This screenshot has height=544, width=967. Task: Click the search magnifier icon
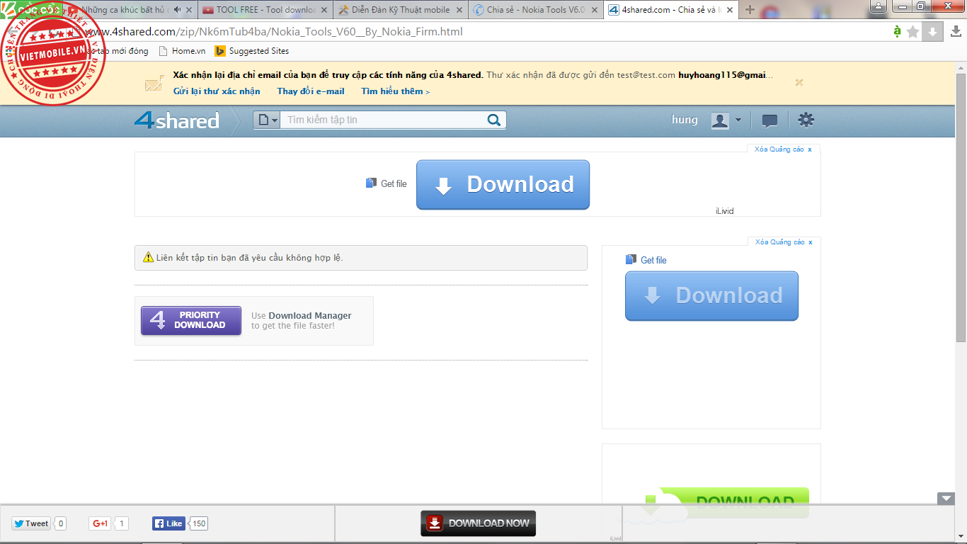point(494,120)
